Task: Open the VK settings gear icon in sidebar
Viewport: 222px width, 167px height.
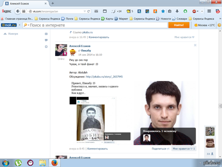Action: [46, 46]
